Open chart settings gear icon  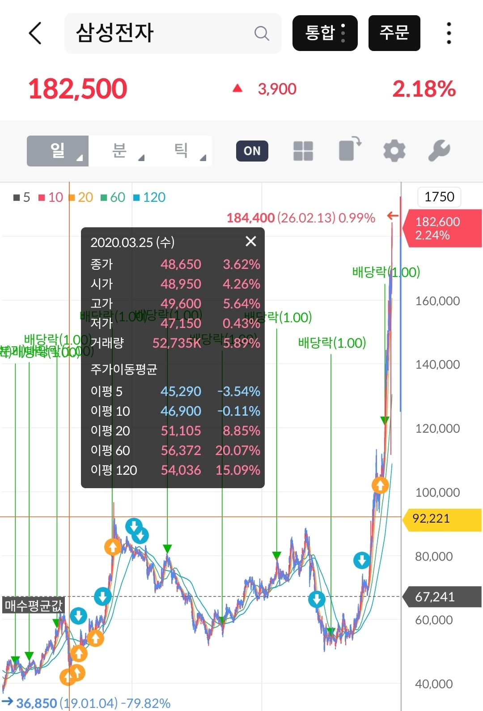[x=394, y=151]
